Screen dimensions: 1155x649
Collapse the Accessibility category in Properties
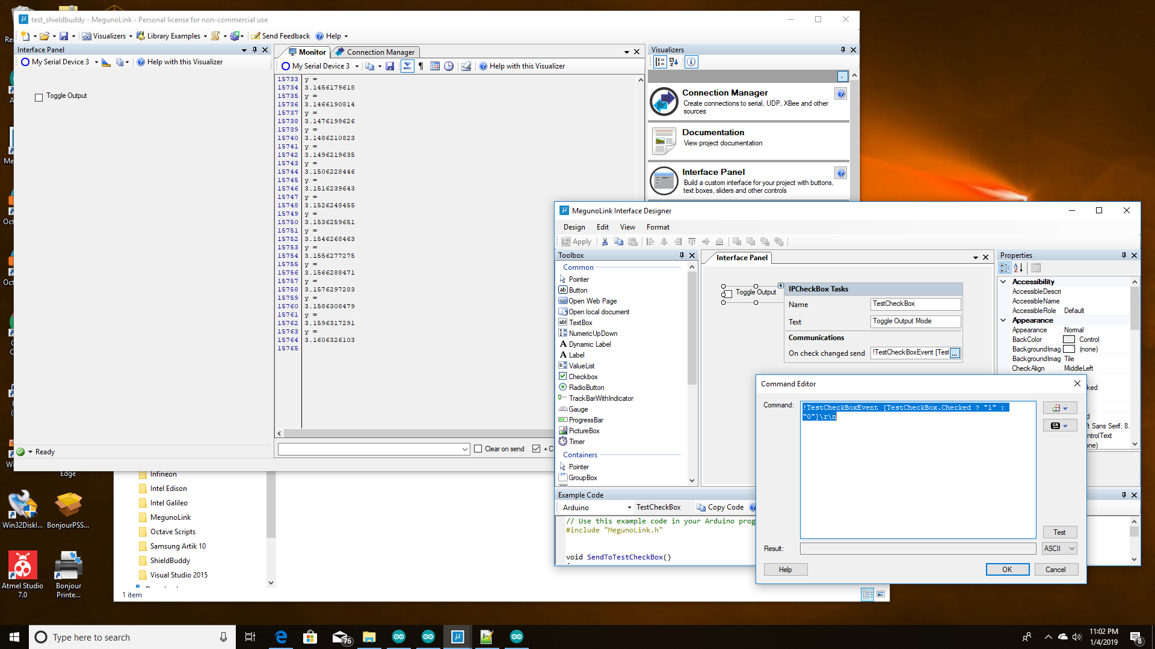pyautogui.click(x=1003, y=282)
